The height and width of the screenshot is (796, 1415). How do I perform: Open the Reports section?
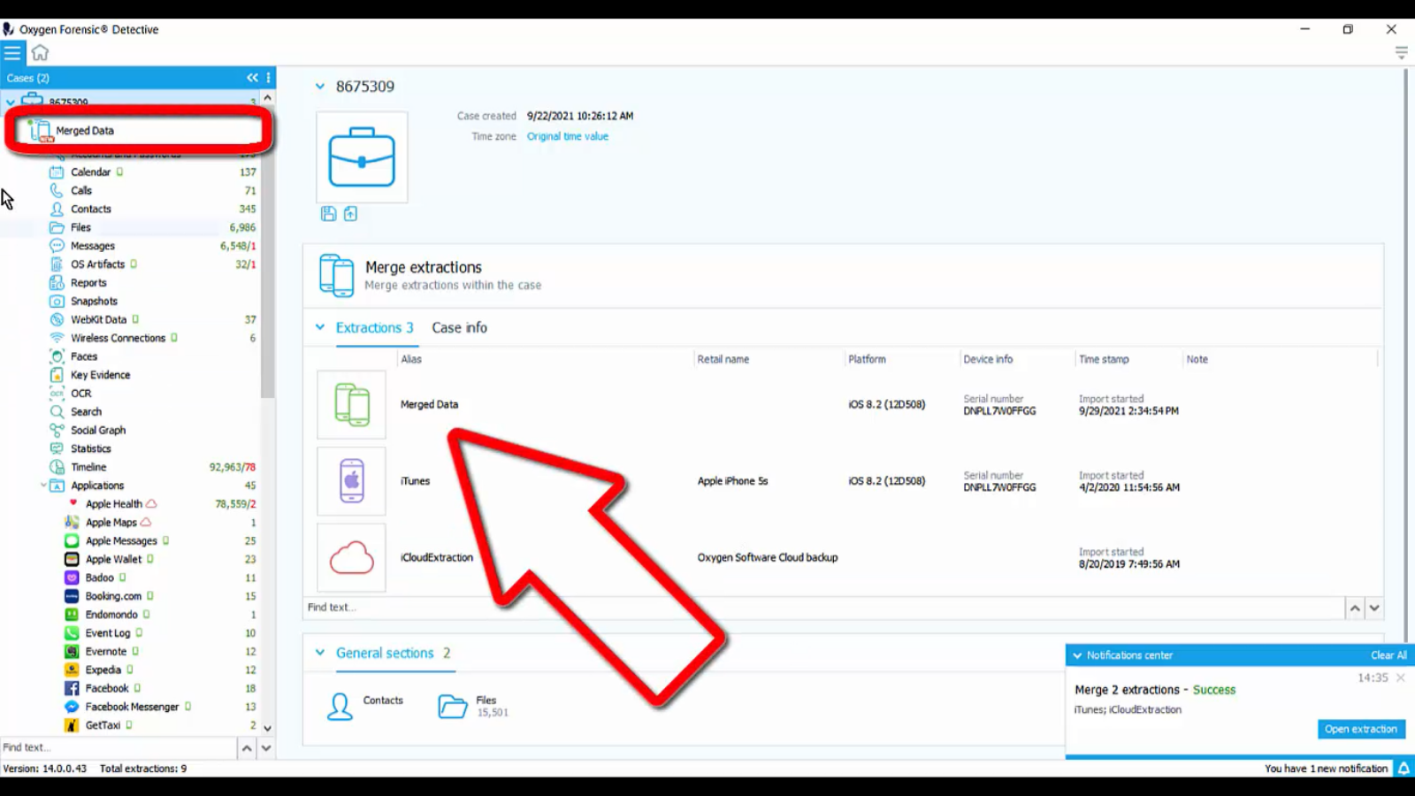pyautogui.click(x=88, y=283)
